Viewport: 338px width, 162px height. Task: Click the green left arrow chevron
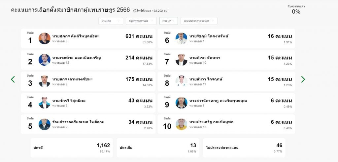(13, 80)
